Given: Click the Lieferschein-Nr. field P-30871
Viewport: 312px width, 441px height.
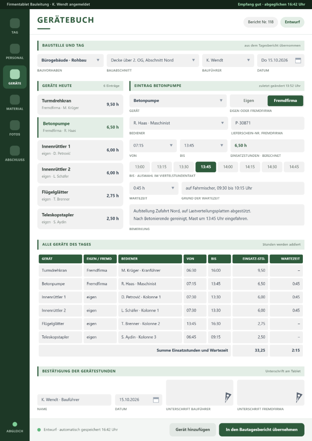Looking at the screenshot, I should (x=268, y=123).
